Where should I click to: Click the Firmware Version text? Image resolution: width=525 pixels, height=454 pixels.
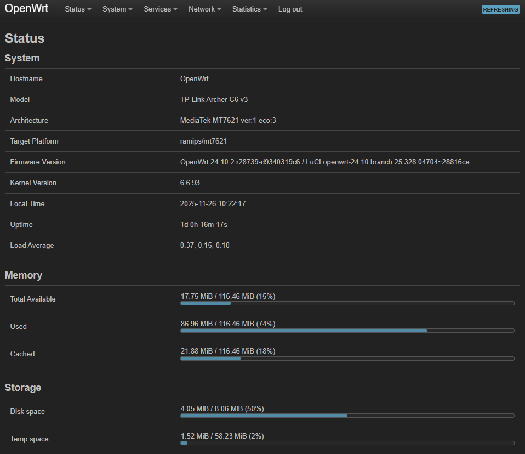[324, 162]
